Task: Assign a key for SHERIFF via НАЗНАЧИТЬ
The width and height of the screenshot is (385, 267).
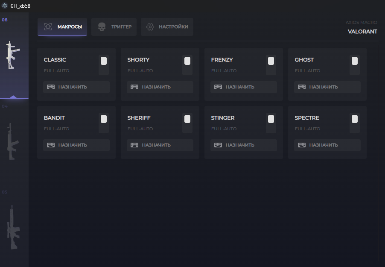Action: (x=160, y=145)
